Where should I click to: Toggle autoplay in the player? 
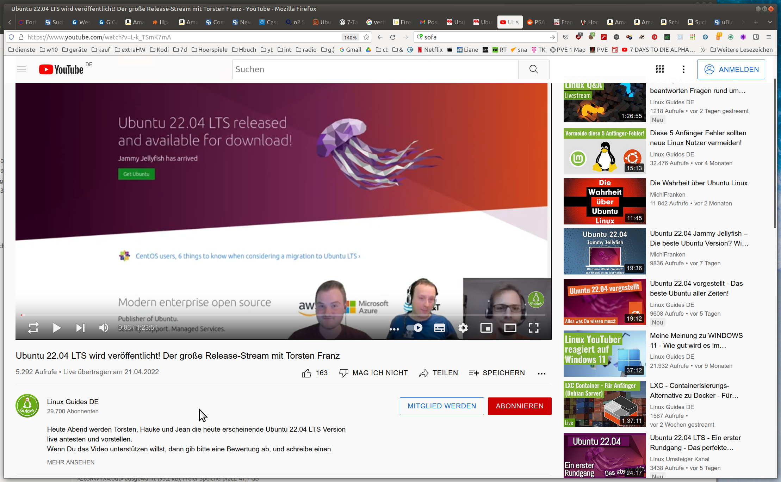[x=415, y=327]
